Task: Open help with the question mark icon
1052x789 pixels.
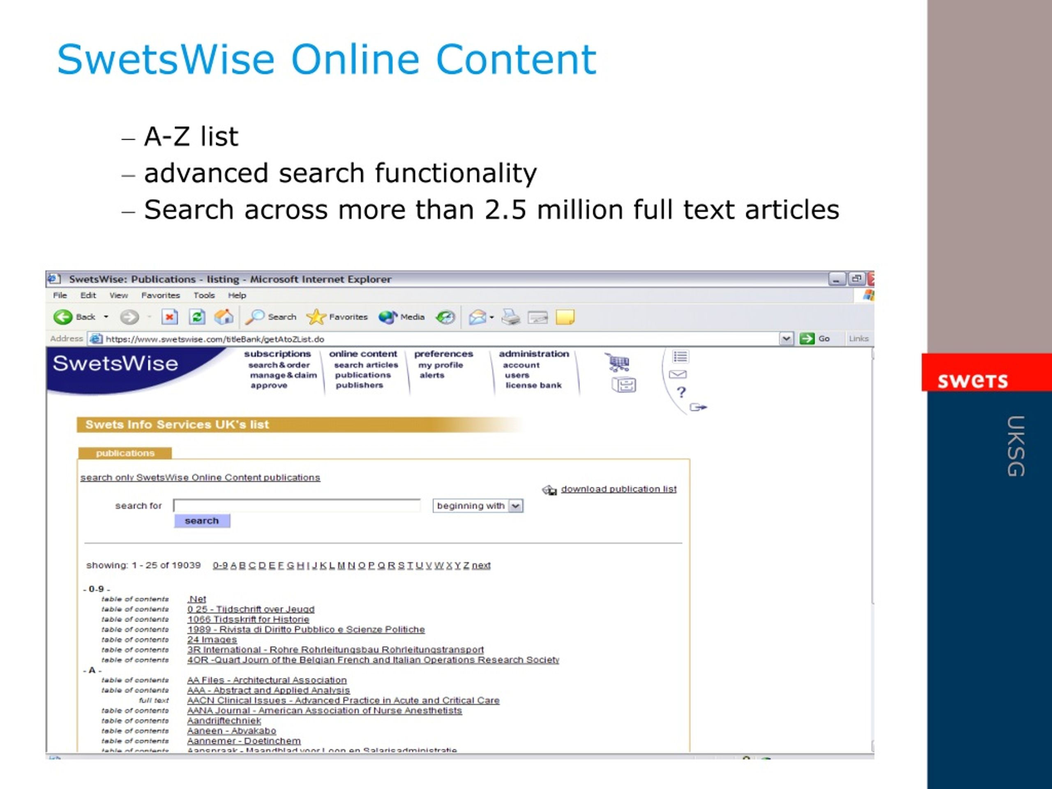Action: 681,392
